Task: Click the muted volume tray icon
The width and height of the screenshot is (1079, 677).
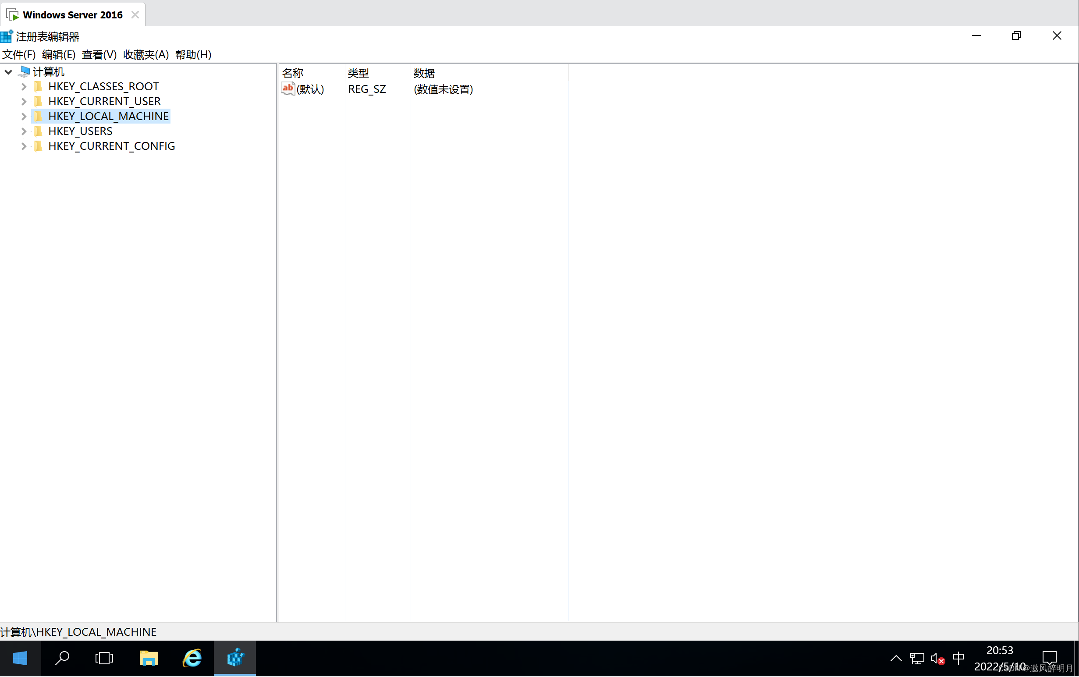Action: tap(937, 658)
